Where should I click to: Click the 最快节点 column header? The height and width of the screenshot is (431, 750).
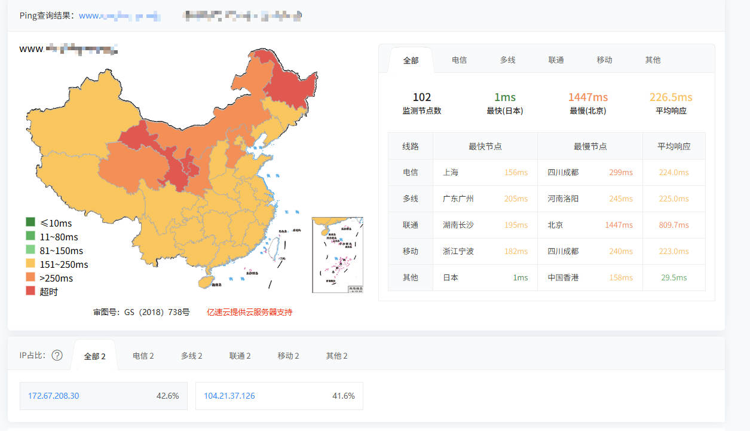pos(485,146)
